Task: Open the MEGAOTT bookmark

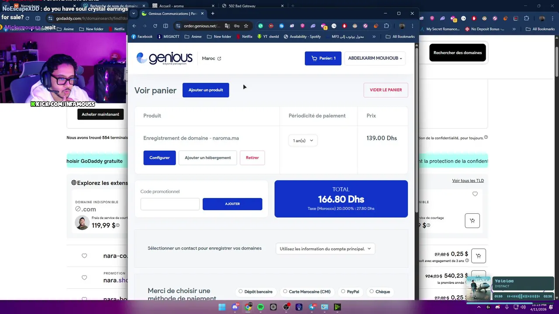Action: (169, 37)
